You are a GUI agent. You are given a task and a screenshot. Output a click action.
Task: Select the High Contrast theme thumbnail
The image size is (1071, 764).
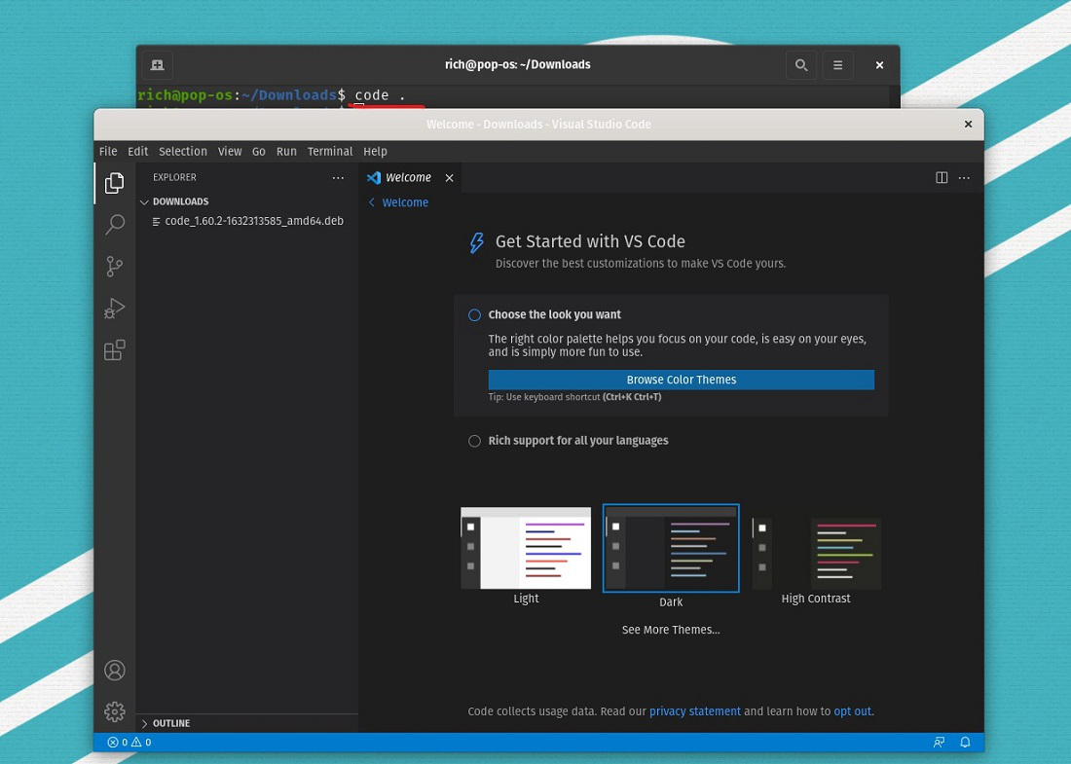(816, 553)
